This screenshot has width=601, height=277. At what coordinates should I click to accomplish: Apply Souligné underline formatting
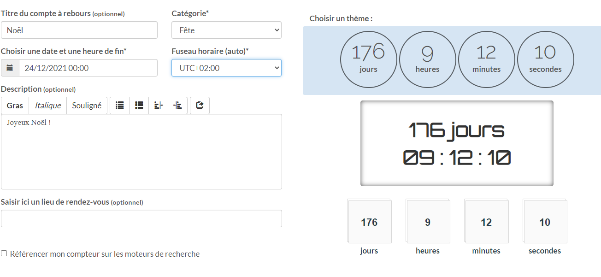pyautogui.click(x=87, y=106)
